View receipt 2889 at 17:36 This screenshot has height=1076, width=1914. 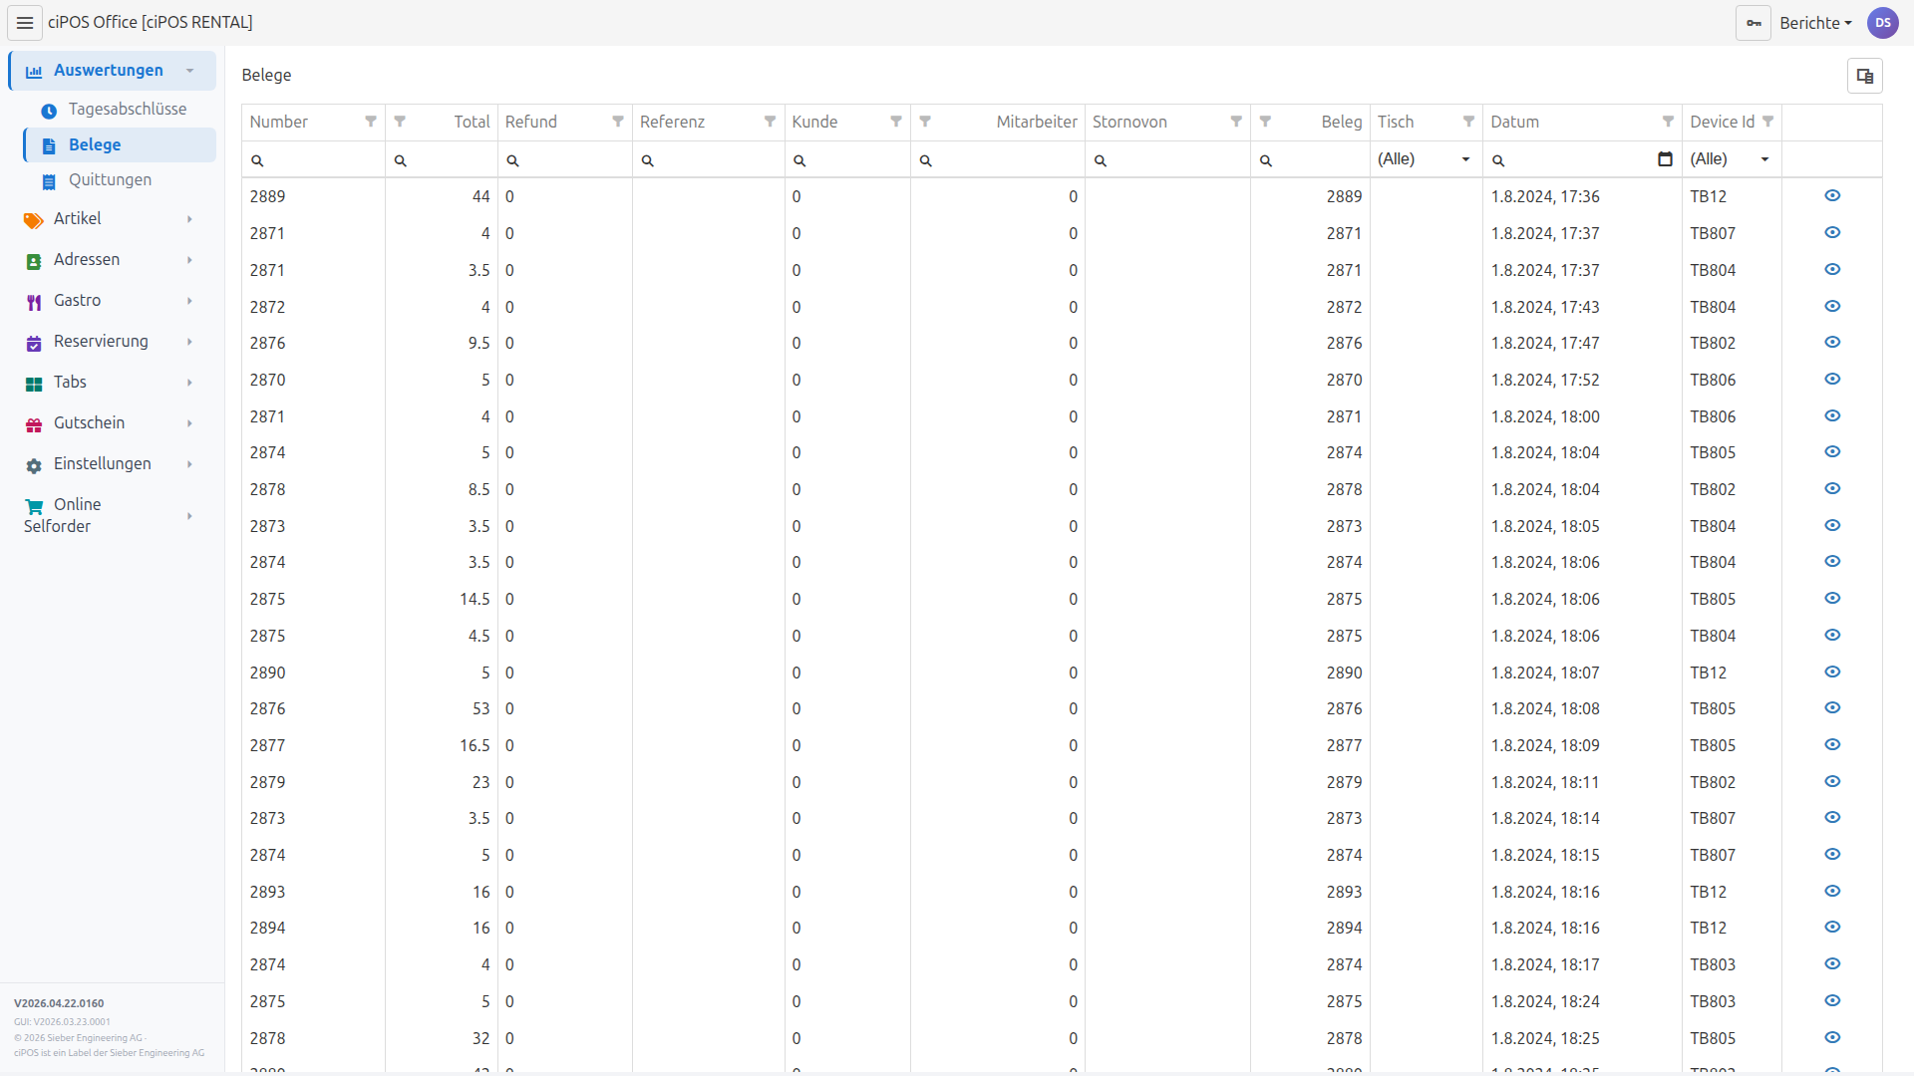[x=1832, y=196]
